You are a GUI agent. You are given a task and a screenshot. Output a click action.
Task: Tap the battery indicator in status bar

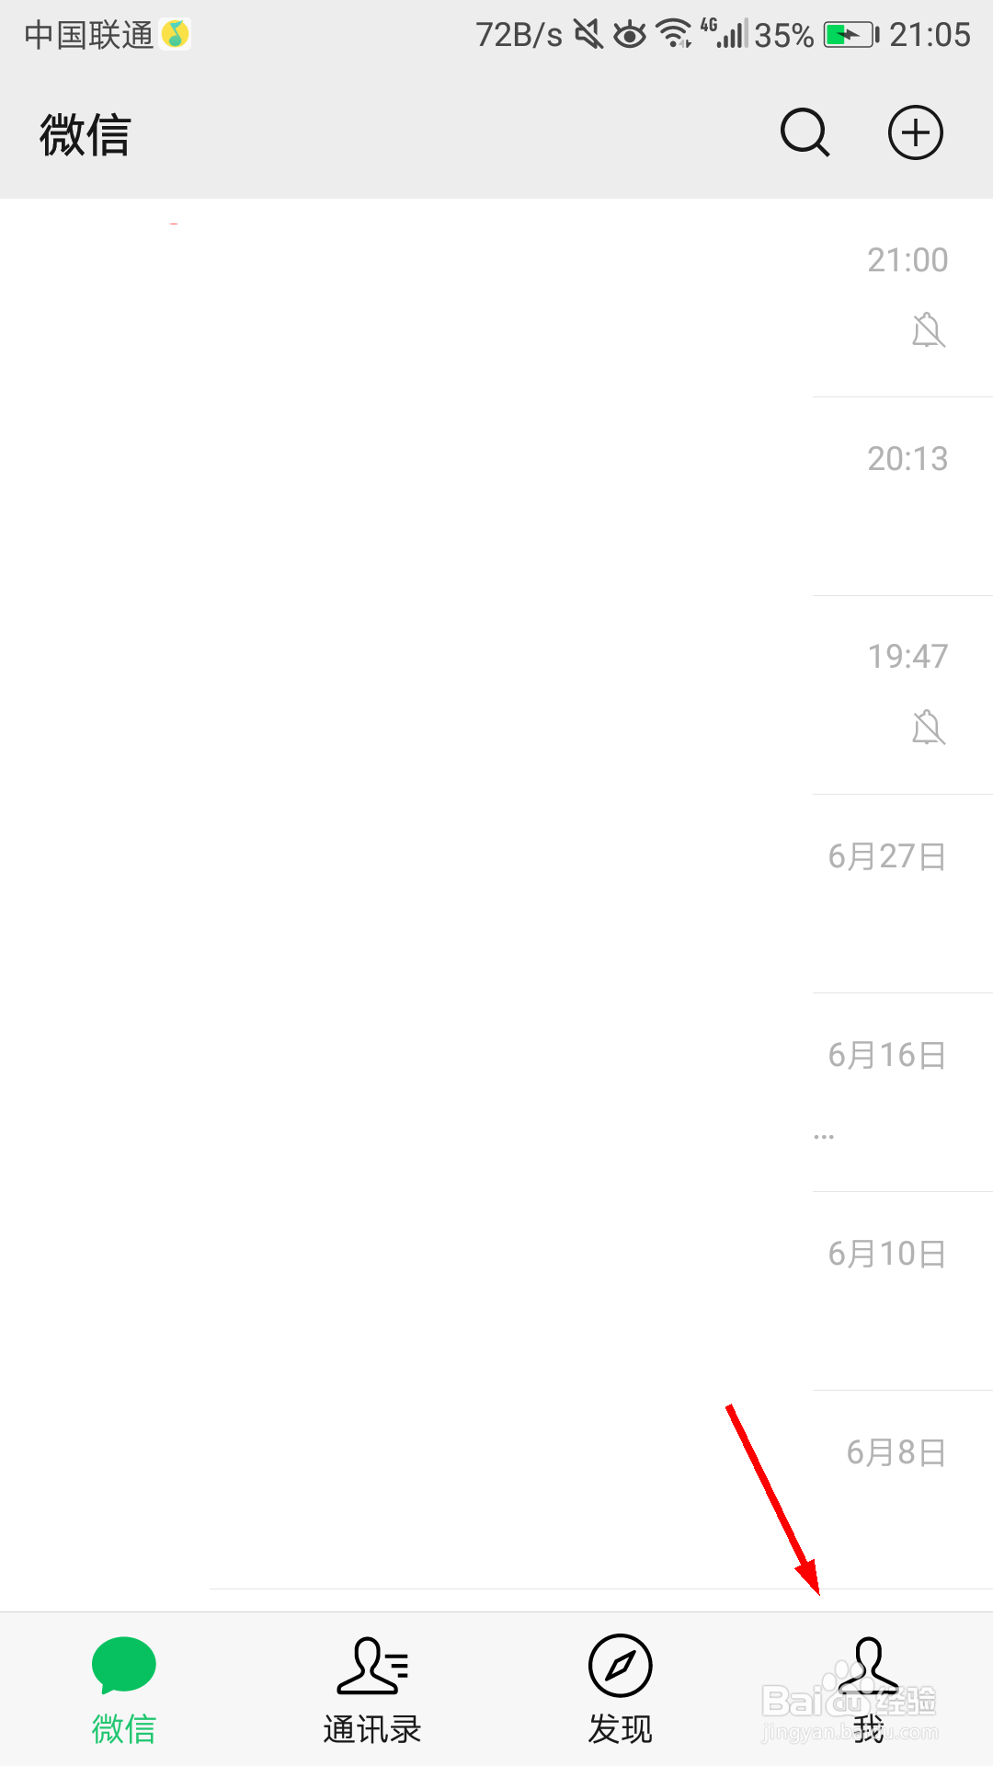click(x=851, y=35)
